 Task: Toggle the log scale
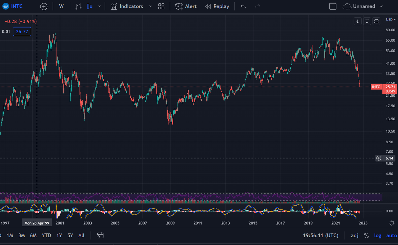click(x=377, y=236)
